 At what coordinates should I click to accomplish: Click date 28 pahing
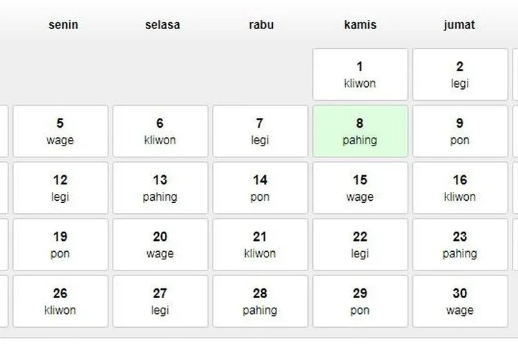point(260,302)
